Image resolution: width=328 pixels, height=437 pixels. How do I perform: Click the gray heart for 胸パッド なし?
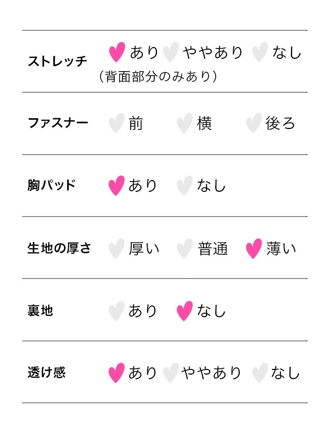coord(184,185)
